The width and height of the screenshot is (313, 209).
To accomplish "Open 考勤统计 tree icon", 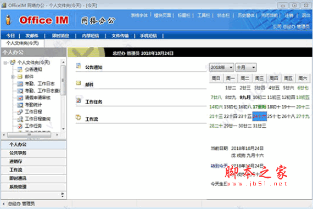I will 20,105.
